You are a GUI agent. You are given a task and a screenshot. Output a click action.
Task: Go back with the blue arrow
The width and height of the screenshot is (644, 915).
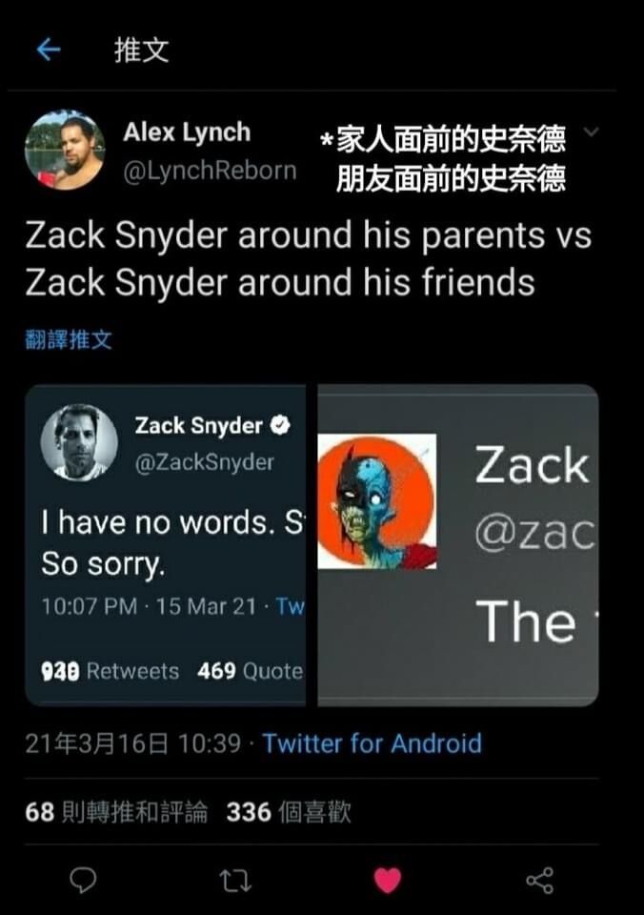click(49, 50)
